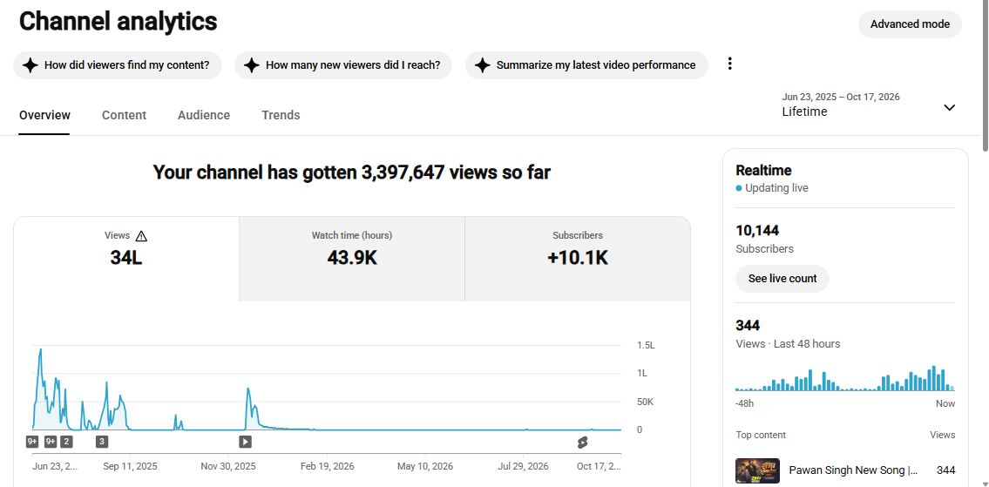Click the 'Jul 29, 2026' axis label

(523, 467)
